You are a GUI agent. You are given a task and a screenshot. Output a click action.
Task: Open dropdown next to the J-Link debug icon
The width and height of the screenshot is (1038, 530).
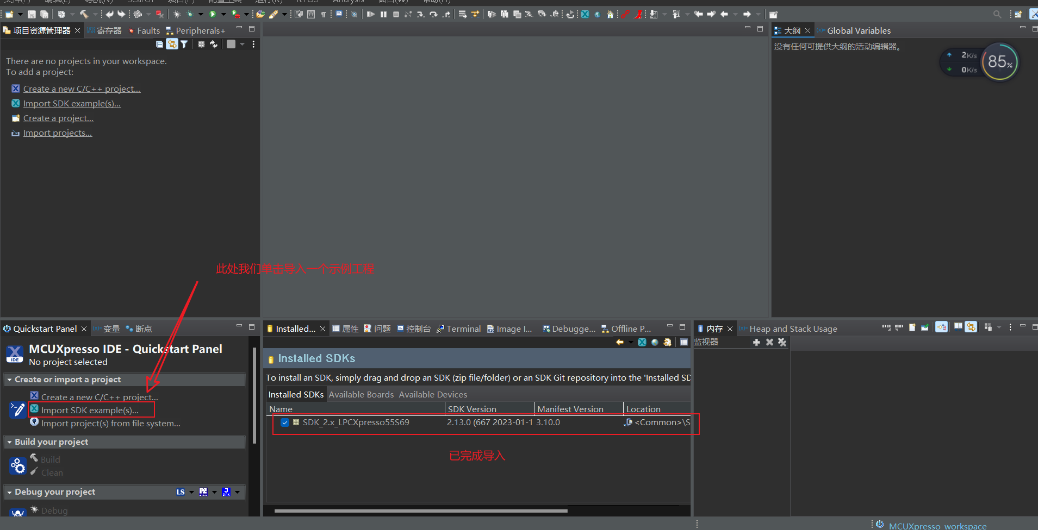tap(237, 493)
